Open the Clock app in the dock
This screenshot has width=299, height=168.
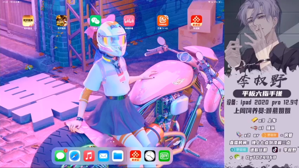(150, 156)
